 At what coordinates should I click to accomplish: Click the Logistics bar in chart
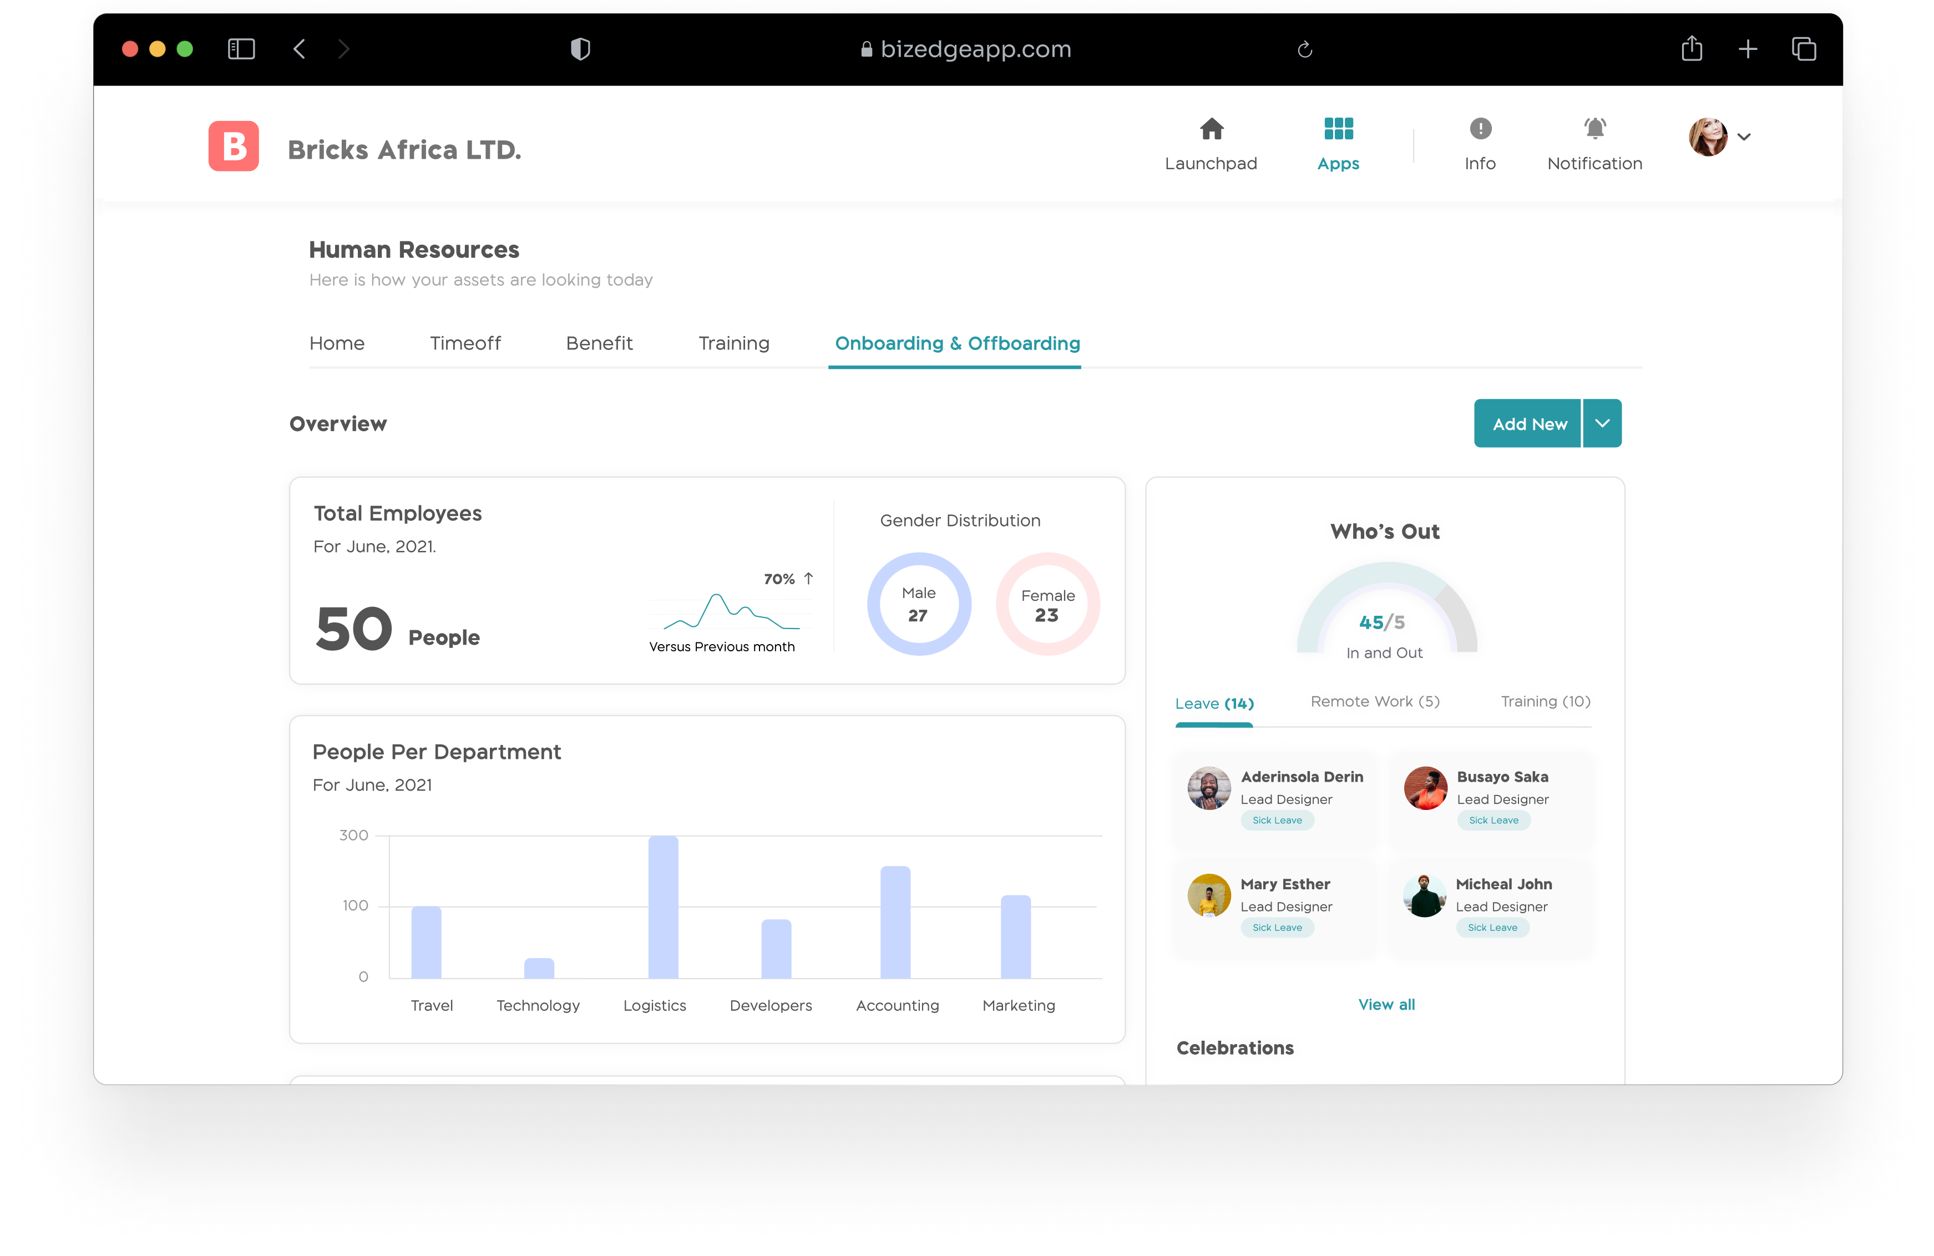pos(663,906)
